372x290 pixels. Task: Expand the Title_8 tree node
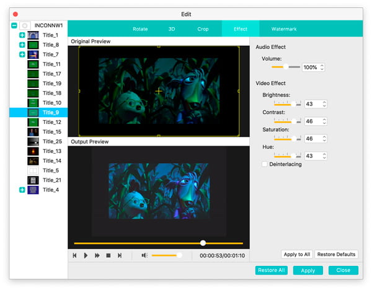tap(22, 45)
